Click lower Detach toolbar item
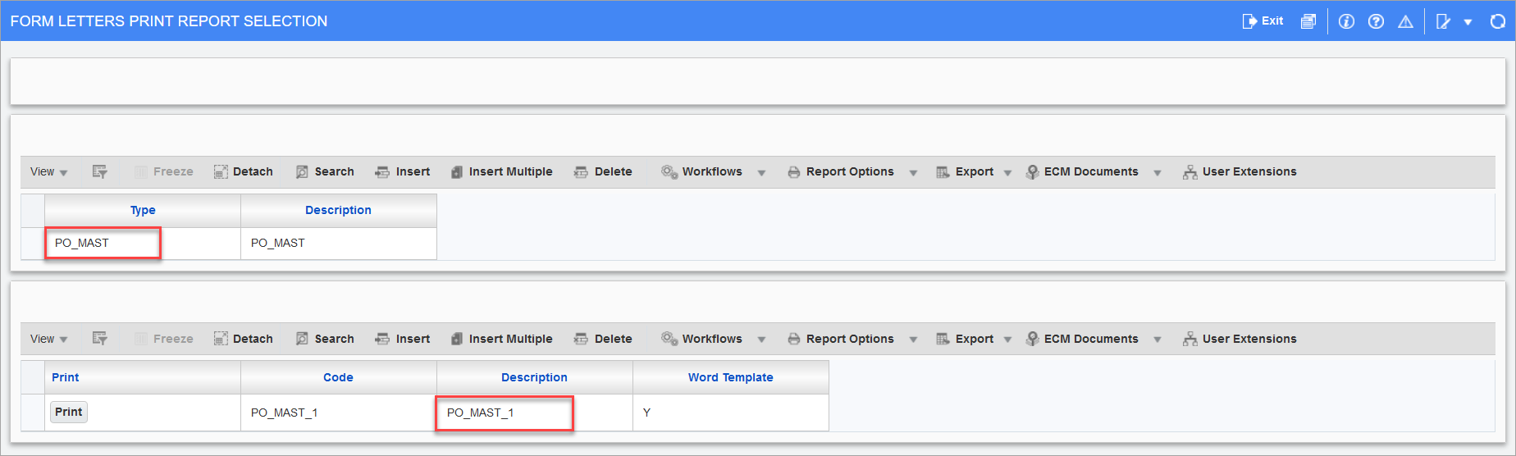The image size is (1516, 456). pos(244,339)
